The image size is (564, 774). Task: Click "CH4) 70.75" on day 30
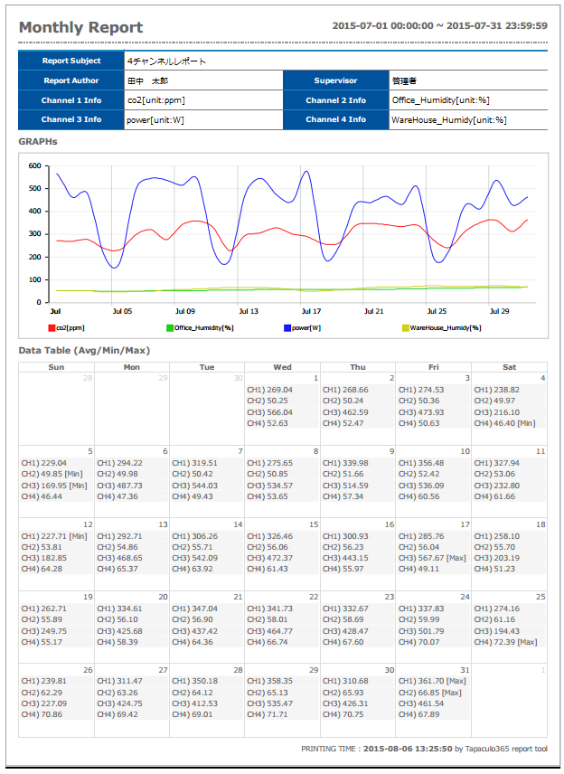[343, 714]
